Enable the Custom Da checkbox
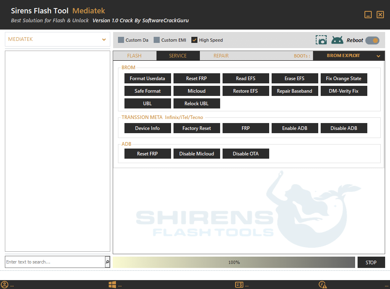Screen dimensions: 390x289 pos(121,40)
